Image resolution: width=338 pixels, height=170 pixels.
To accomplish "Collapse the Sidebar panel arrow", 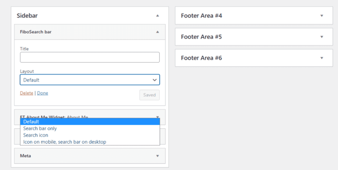I will (157, 16).
